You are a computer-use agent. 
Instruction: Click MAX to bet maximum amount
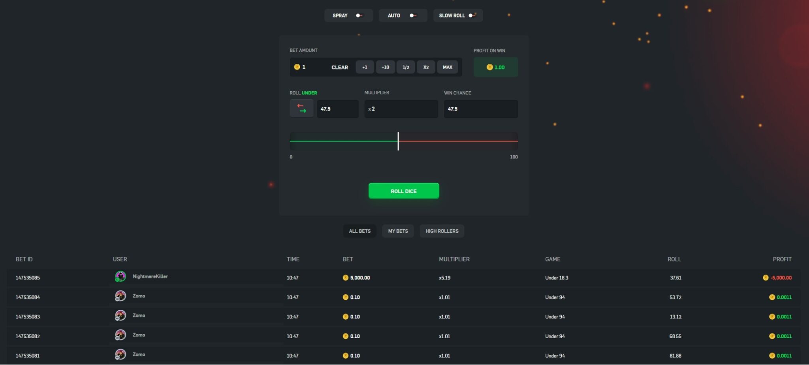tap(447, 67)
